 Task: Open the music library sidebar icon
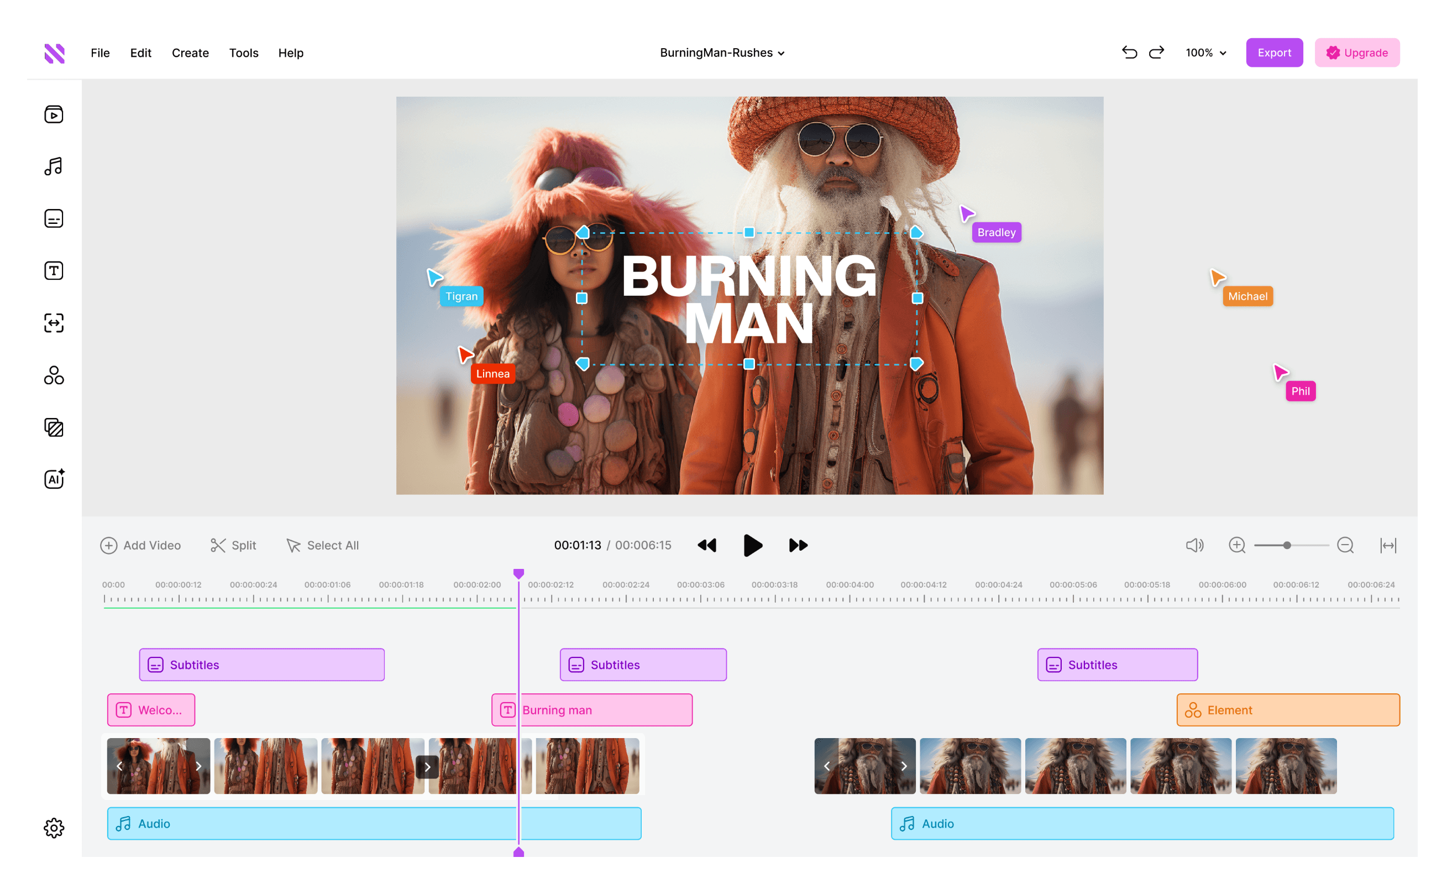[x=54, y=166]
